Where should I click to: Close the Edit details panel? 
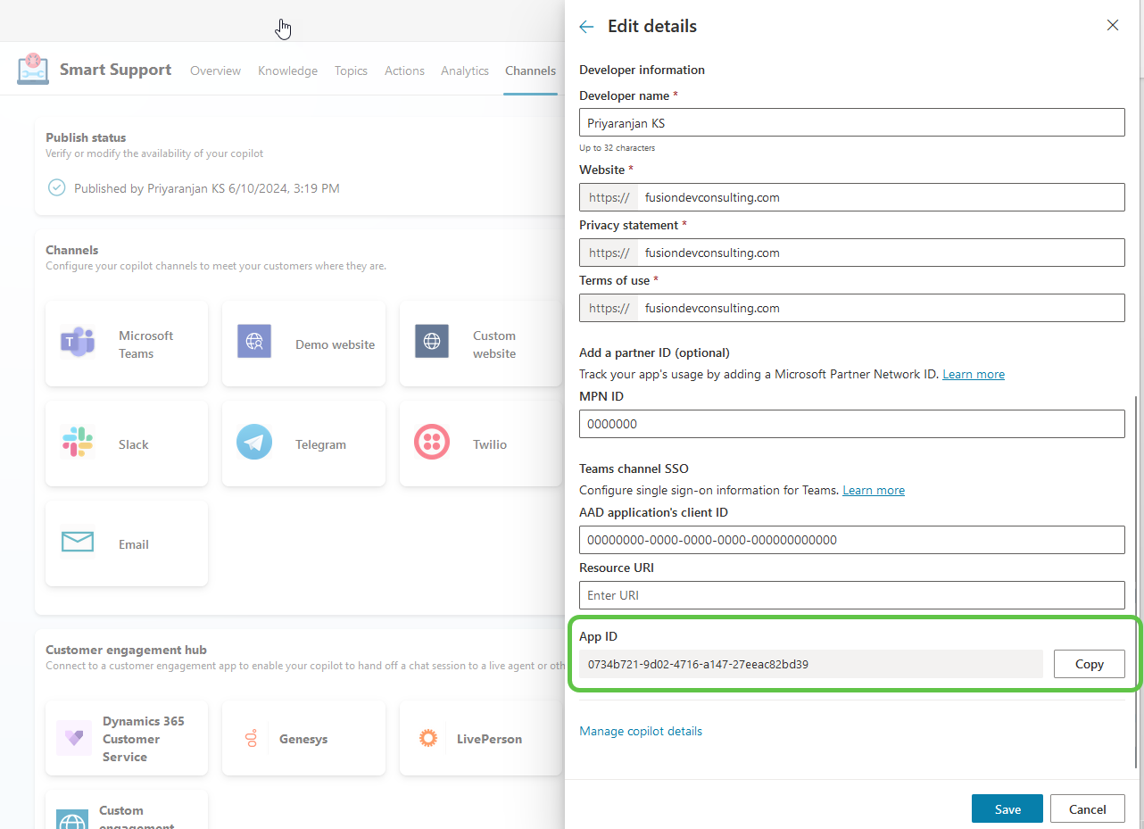click(x=1112, y=25)
